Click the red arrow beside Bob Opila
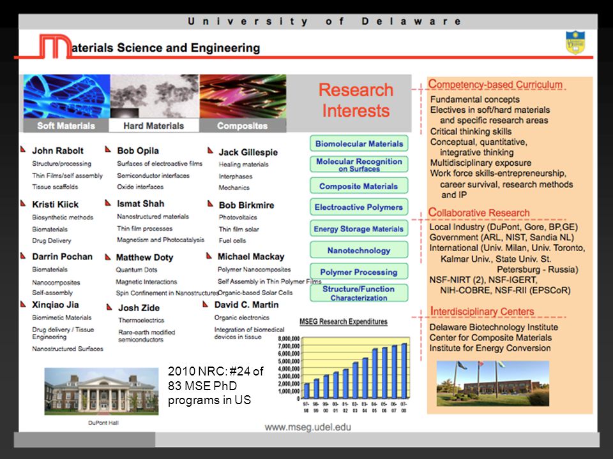This screenshot has height=459, width=613. 108,149
